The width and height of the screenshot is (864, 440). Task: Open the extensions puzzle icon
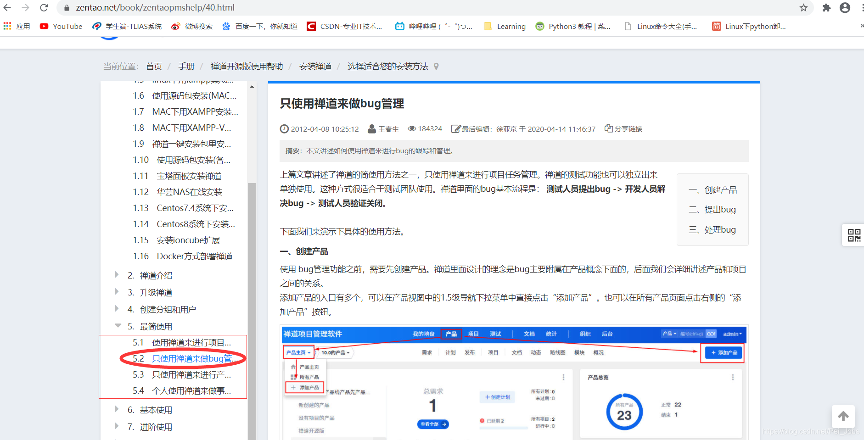826,7
